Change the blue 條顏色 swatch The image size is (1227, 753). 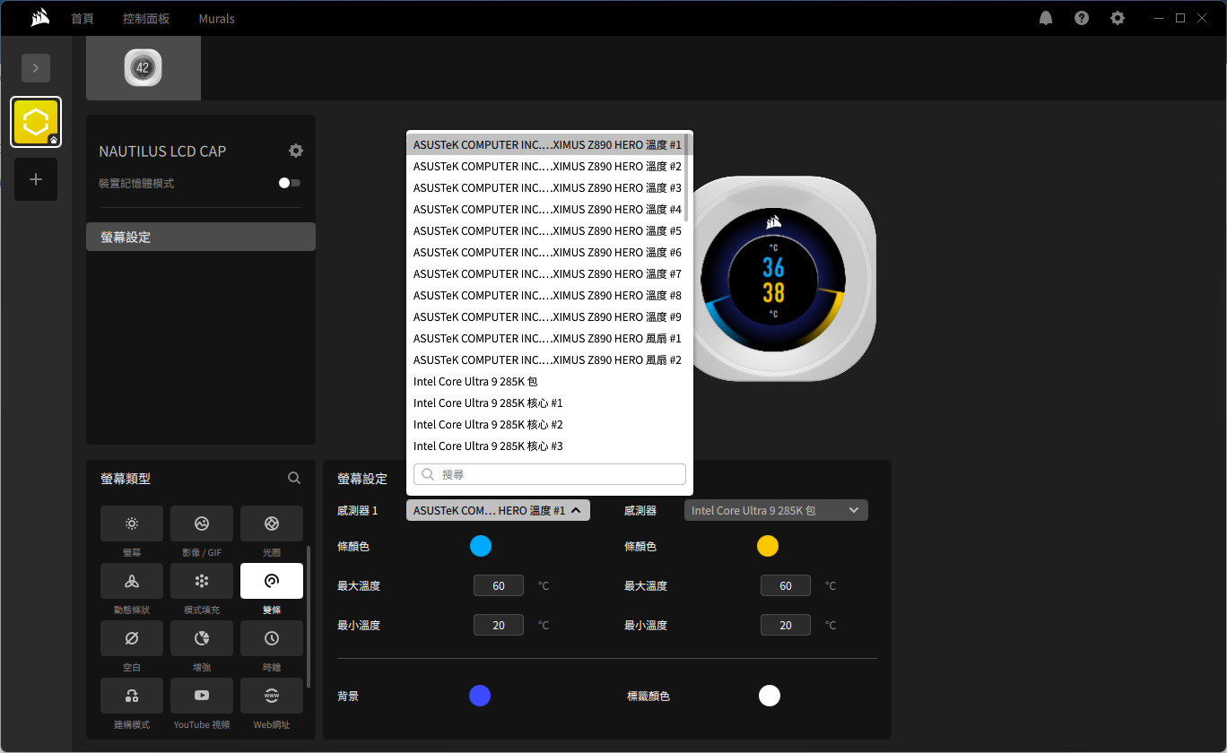click(481, 546)
